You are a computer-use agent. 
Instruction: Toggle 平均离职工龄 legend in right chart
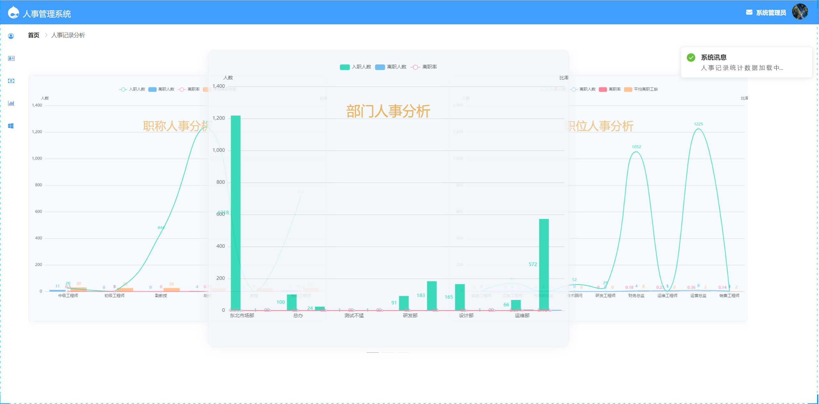(641, 89)
